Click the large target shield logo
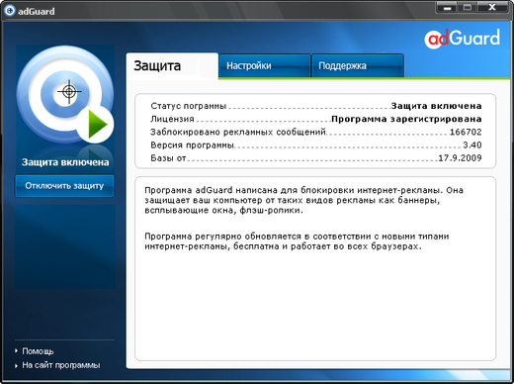The width and height of the screenshot is (514, 384). click(x=65, y=95)
